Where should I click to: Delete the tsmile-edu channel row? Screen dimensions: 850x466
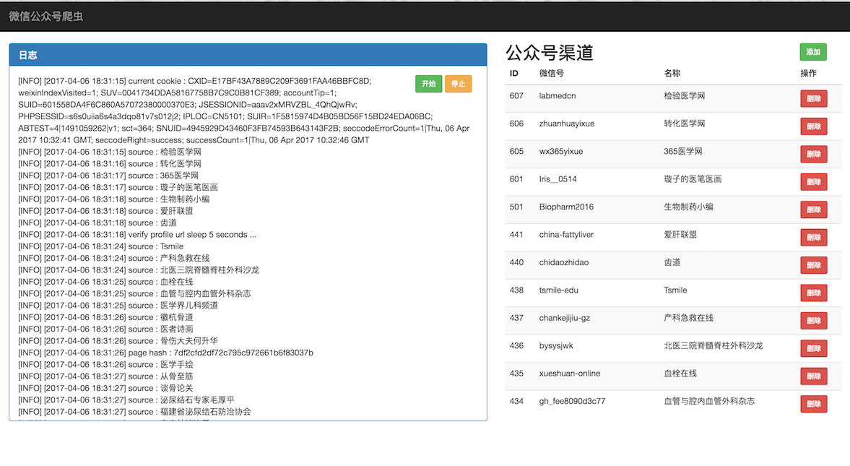coord(814,293)
